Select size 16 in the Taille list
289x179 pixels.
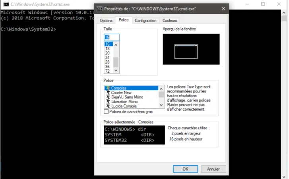(x=109, y=44)
